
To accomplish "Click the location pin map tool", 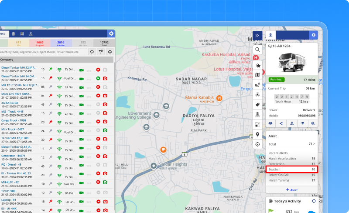I will pyautogui.click(x=258, y=134).
